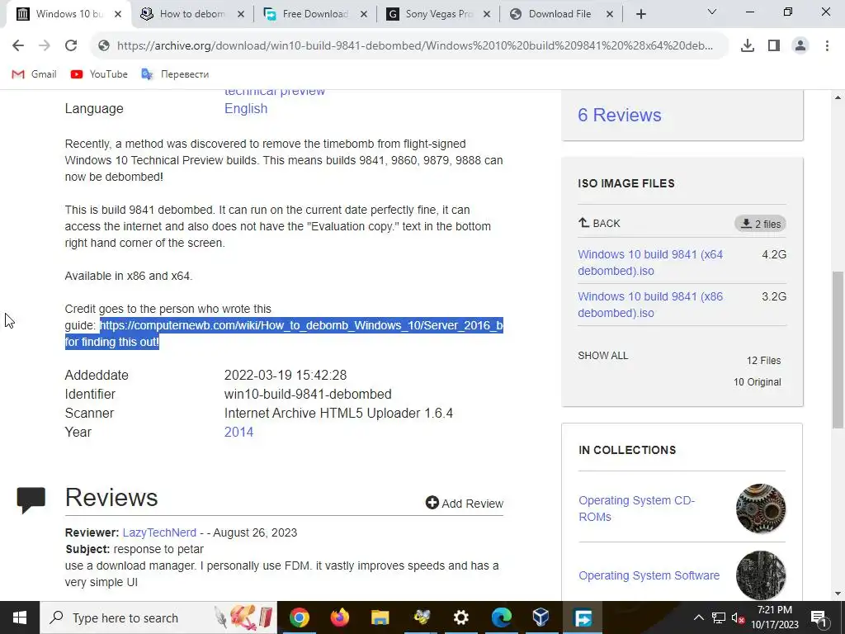845x634 pixels.
Task: Open the Перевести bookmark
Action: [x=175, y=74]
